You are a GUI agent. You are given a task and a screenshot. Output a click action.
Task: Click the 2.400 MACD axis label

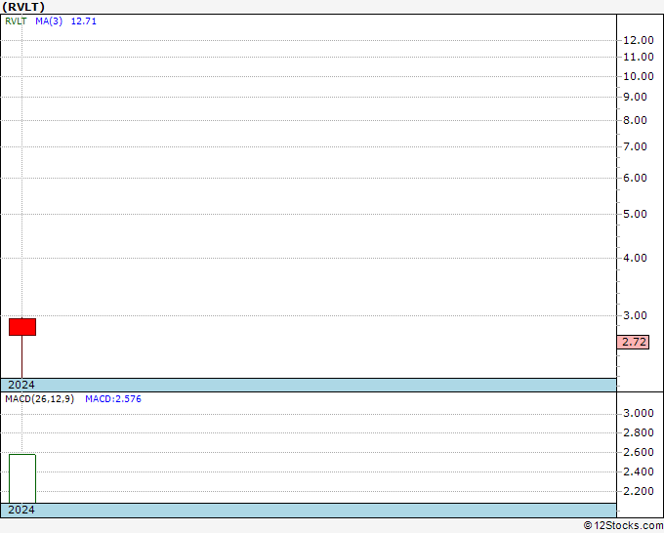[x=639, y=471]
